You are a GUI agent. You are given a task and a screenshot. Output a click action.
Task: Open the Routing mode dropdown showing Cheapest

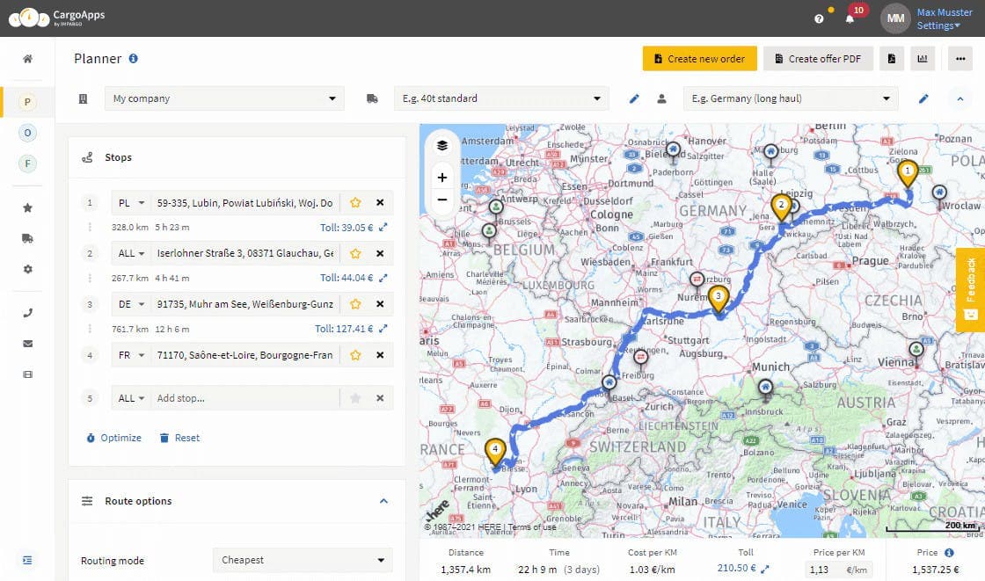(301, 560)
